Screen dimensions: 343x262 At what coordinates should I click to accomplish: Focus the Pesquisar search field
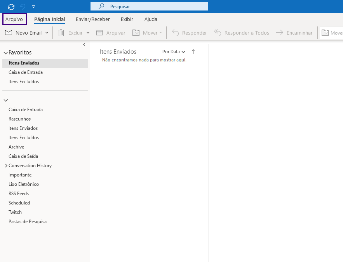(149, 6)
